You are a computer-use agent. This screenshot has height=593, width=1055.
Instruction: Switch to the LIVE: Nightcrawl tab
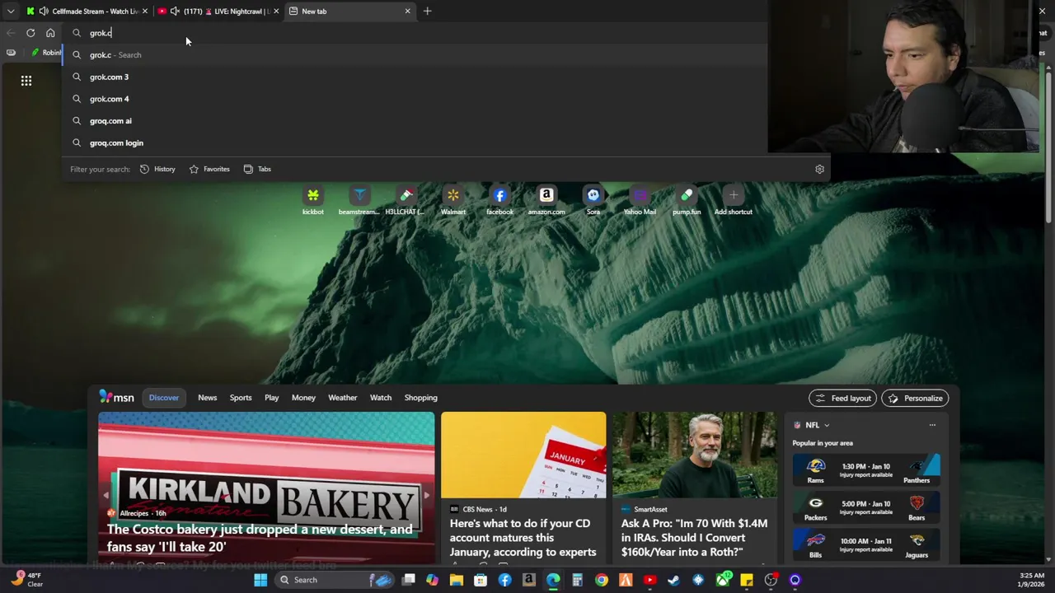[227, 11]
